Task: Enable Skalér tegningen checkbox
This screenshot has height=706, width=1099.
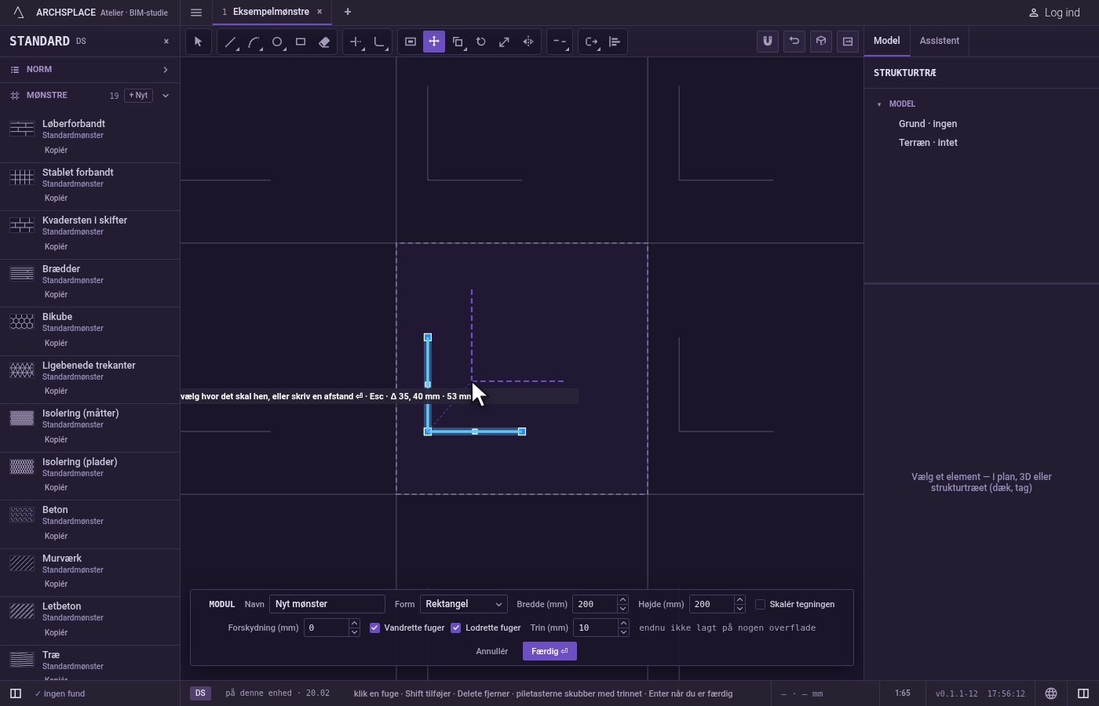Action: (760, 604)
